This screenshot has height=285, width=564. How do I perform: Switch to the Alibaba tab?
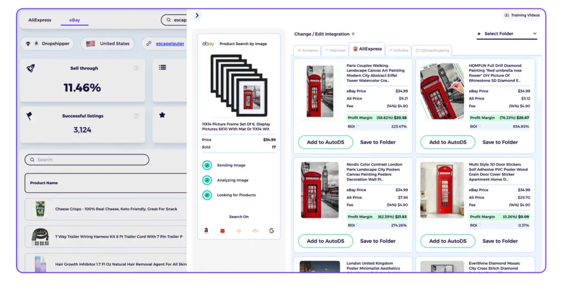pyautogui.click(x=398, y=50)
